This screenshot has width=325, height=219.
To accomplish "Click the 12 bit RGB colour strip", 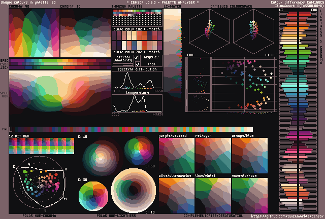I will (x=41, y=146).
